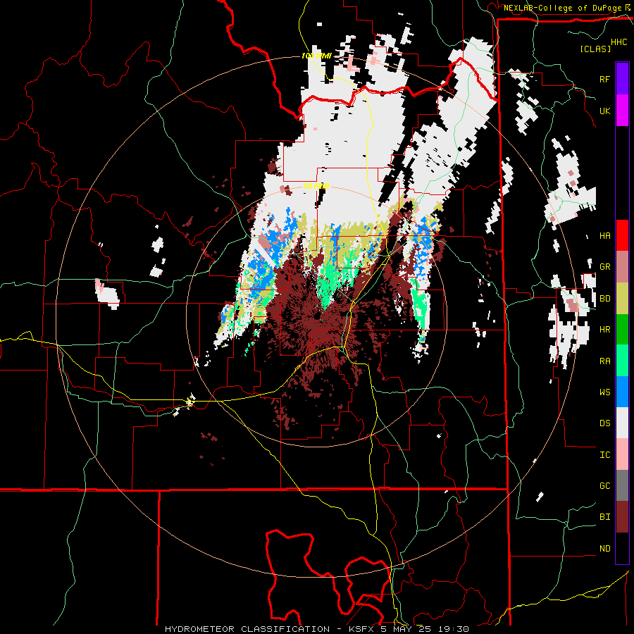This screenshot has width=634, height=634.
Task: Click the GC legend label
Action: click(x=604, y=486)
